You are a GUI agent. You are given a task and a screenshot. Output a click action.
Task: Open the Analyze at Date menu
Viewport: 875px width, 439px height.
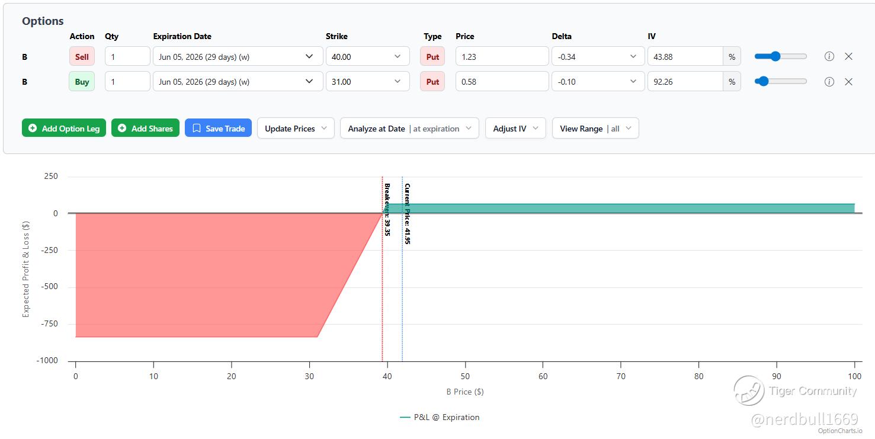(409, 128)
